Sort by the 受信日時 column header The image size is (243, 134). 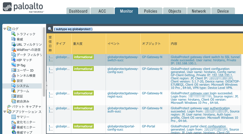50,44
